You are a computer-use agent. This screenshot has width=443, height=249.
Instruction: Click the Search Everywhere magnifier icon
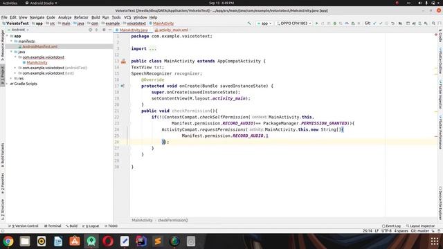point(433,24)
